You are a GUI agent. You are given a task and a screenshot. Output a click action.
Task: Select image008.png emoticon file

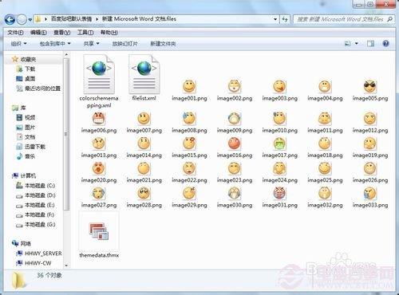click(189, 119)
